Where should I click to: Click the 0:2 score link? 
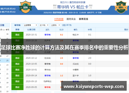[61, 35]
